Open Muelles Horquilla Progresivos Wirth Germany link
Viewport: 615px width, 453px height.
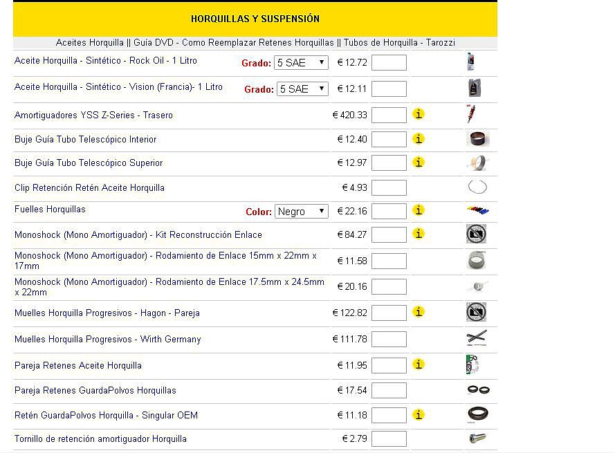[108, 340]
